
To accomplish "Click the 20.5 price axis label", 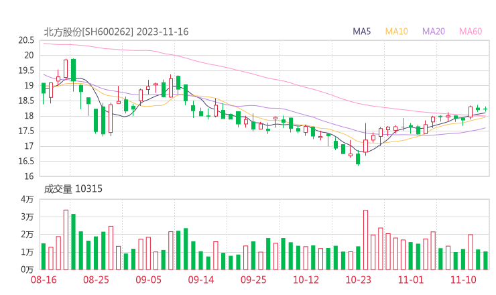I will (x=26, y=40).
